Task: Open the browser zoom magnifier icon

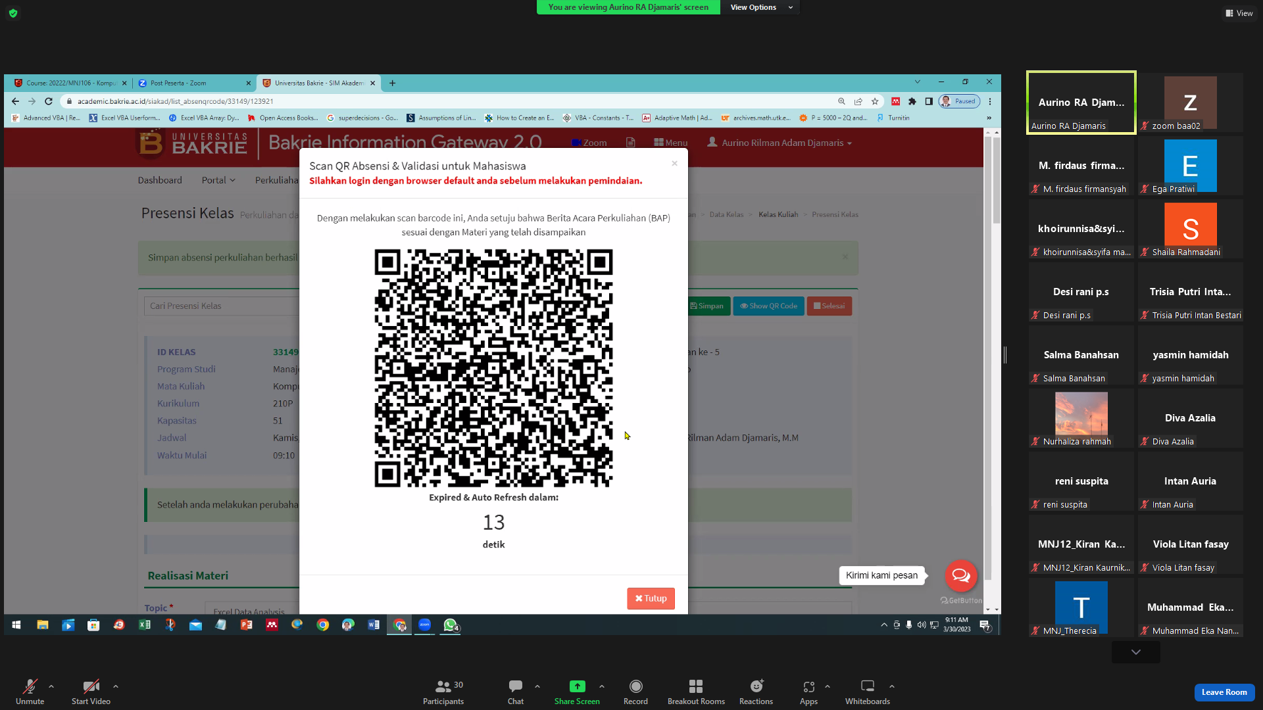Action: tap(841, 101)
